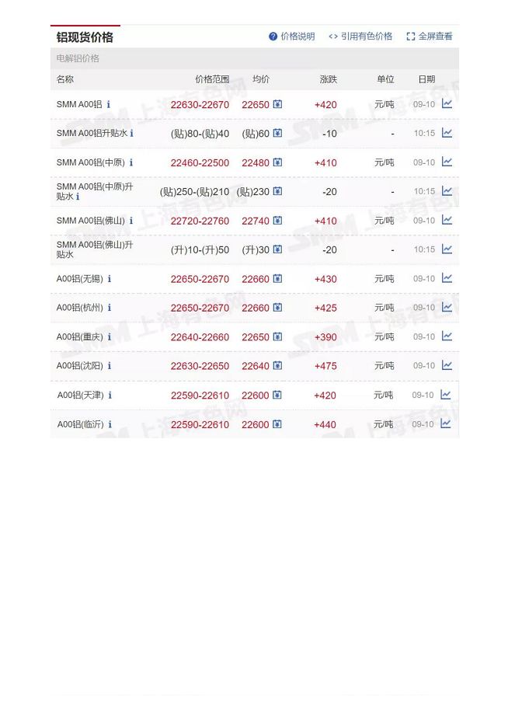Click info icon beside SMM A00铝
Image resolution: width=508 pixels, height=718 pixels.
pyautogui.click(x=109, y=105)
